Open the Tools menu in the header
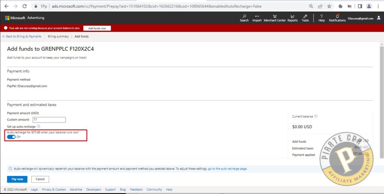 pyautogui.click(x=305, y=18)
